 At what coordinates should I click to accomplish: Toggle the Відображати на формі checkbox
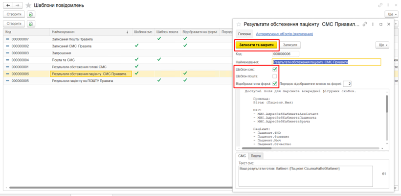275,83
